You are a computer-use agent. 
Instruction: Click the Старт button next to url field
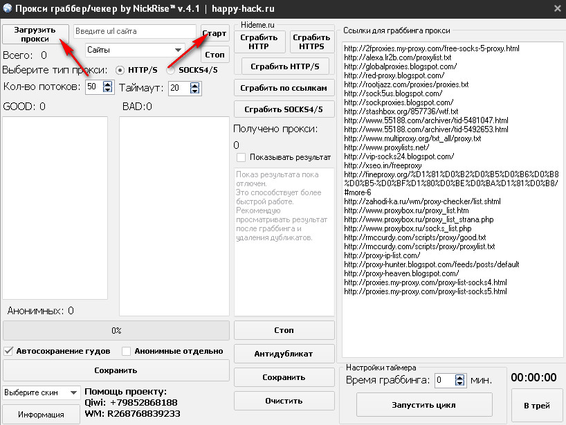214,33
